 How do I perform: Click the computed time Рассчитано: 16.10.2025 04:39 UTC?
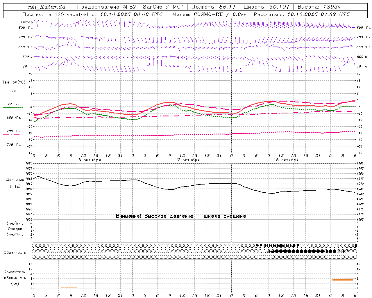[302, 14]
